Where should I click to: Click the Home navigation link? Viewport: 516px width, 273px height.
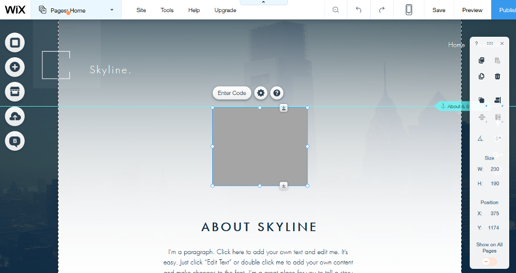coord(457,45)
